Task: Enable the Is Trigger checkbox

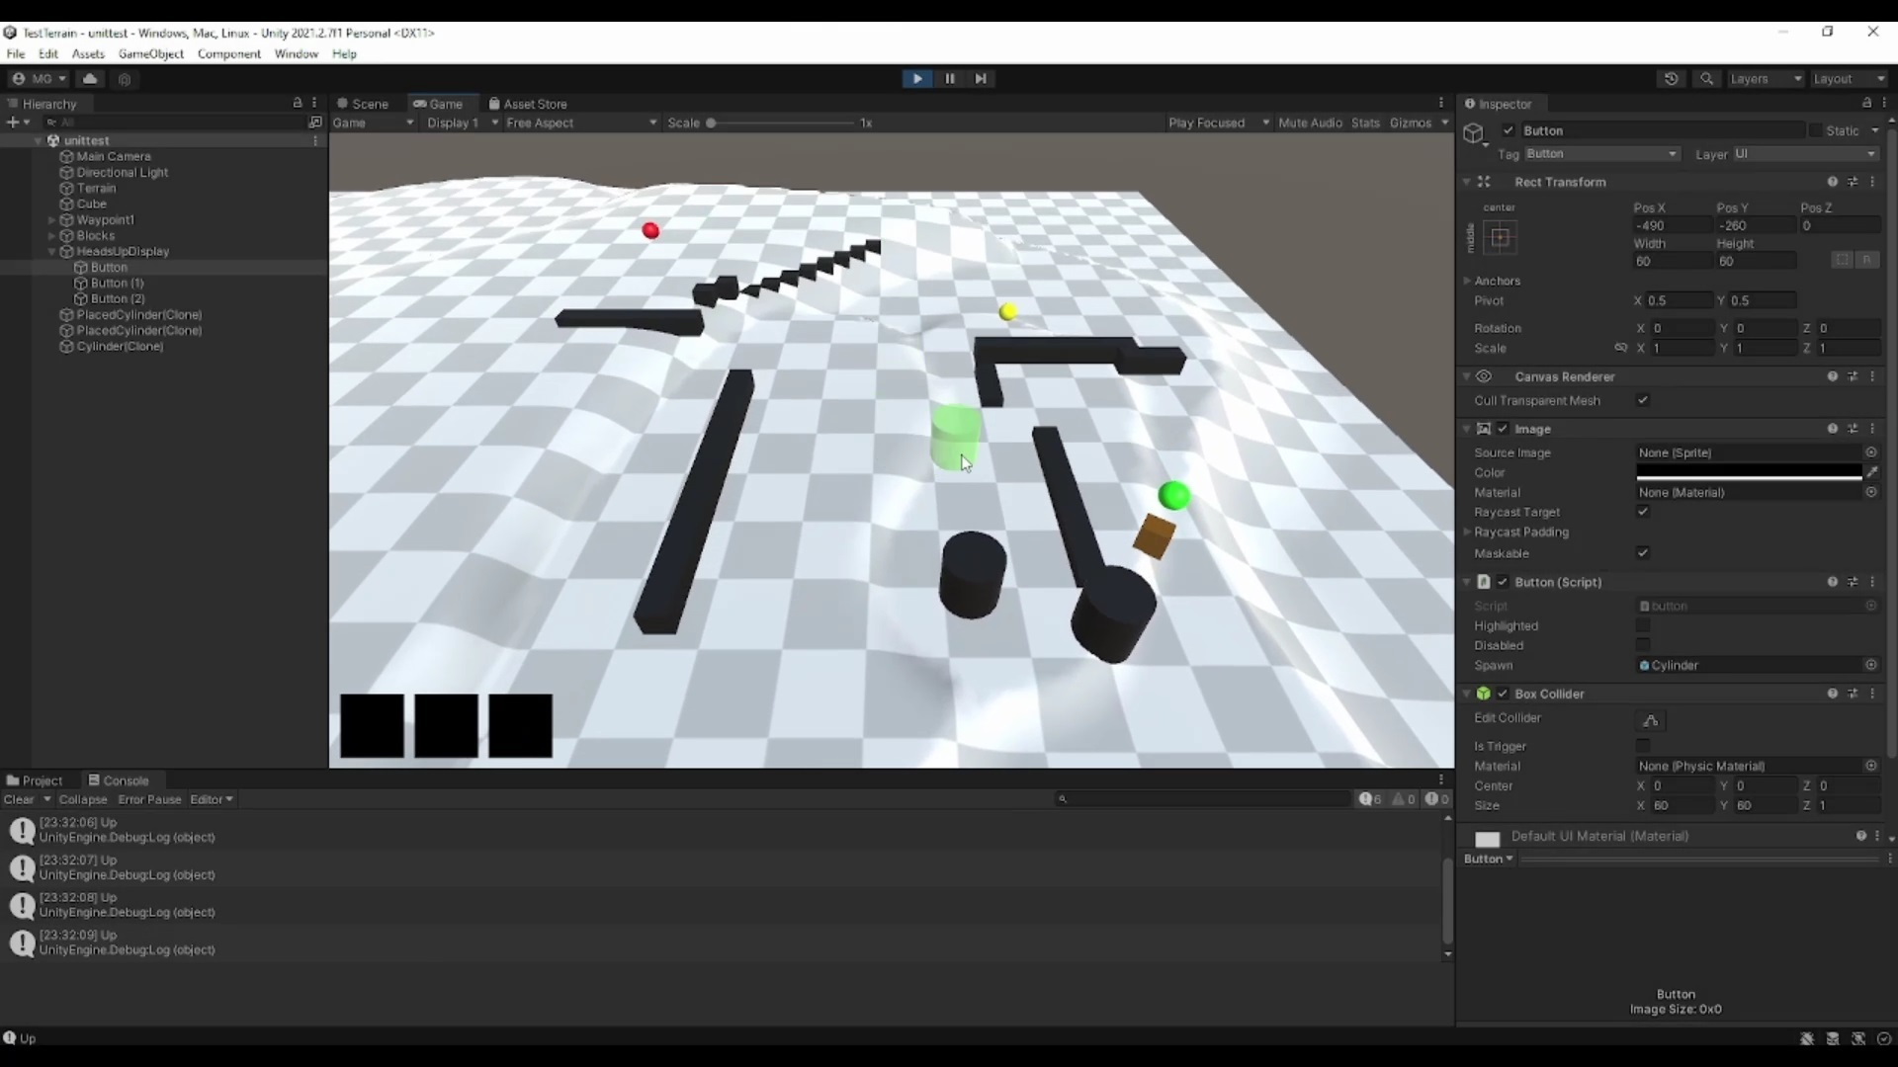Action: [1643, 746]
